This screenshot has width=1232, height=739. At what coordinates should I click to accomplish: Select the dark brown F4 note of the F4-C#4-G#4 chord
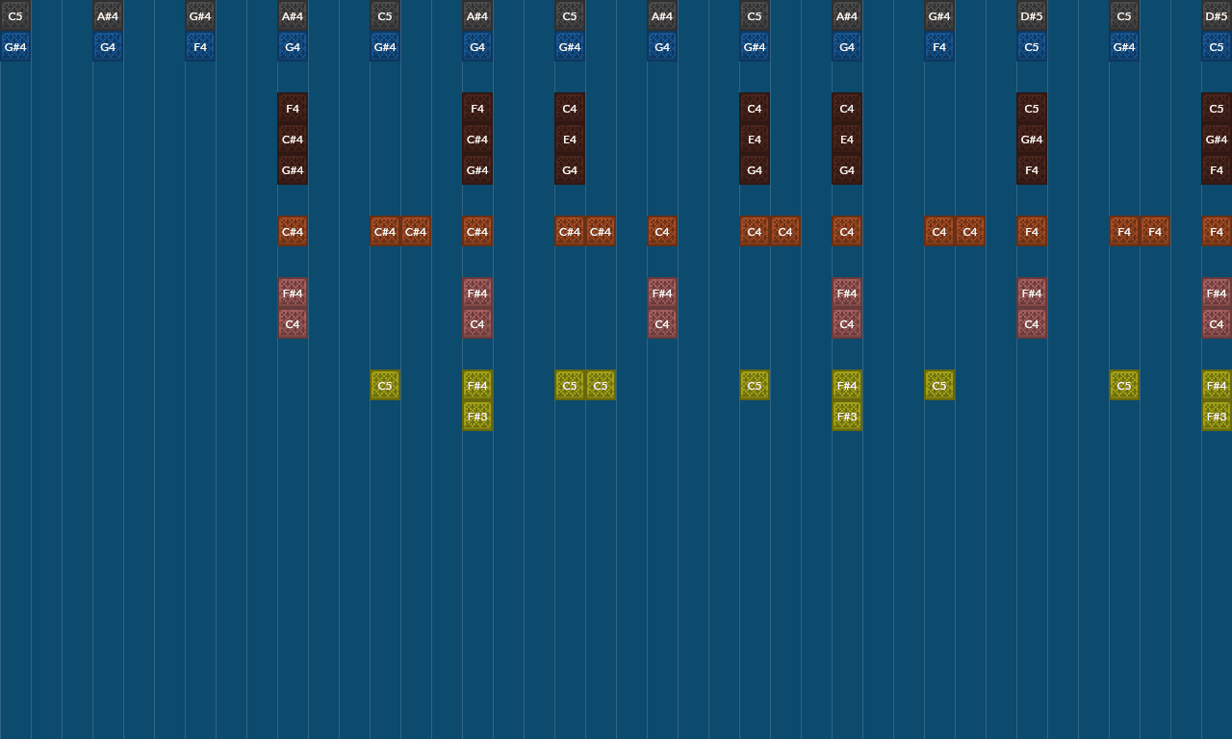pyautogui.click(x=292, y=108)
